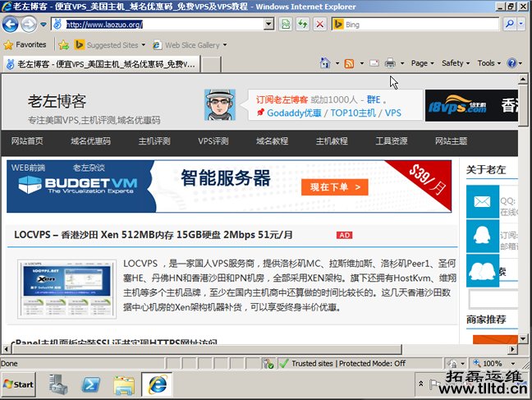Click the VPS link beside TOP10主机

[393, 113]
